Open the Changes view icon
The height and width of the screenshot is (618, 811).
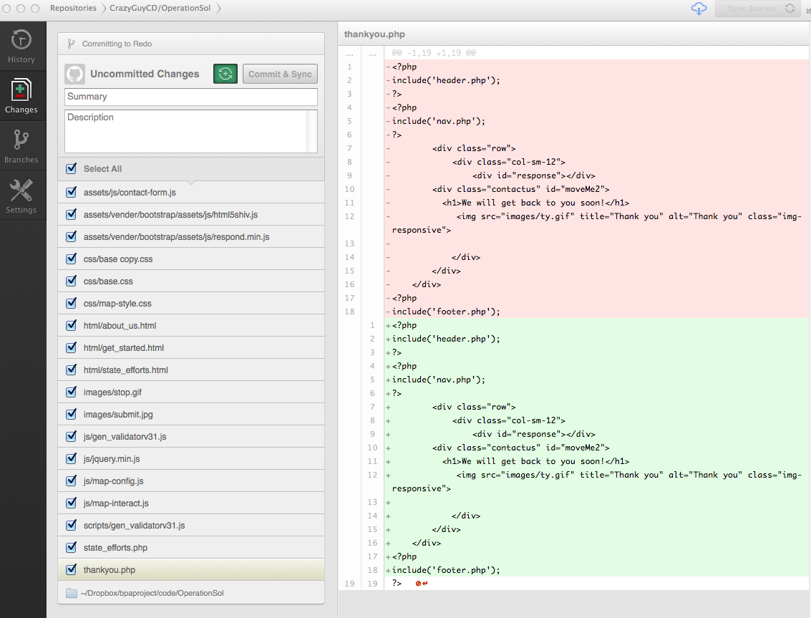point(21,90)
